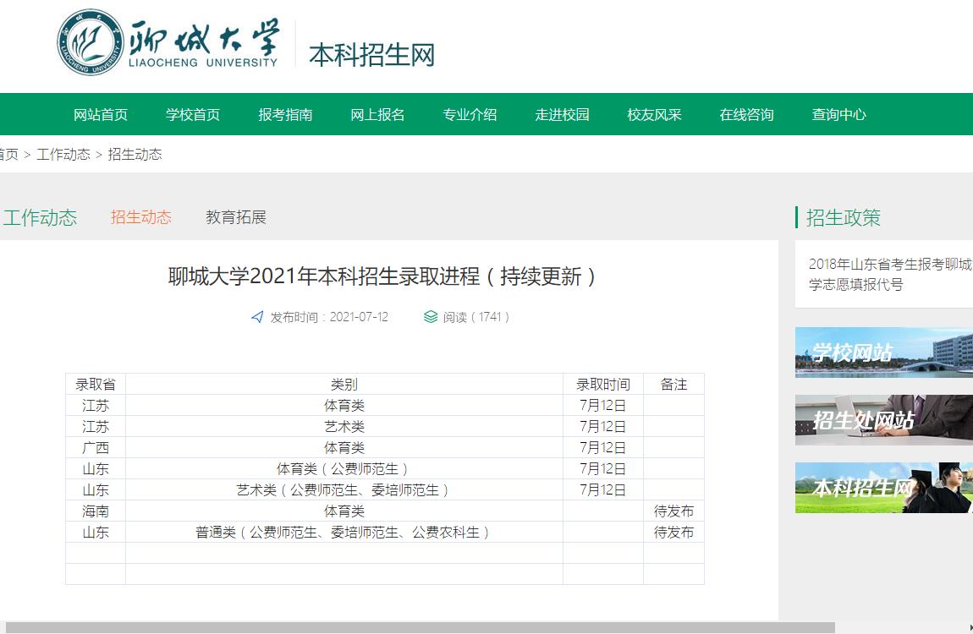Click the 海南 province cell

96,511
